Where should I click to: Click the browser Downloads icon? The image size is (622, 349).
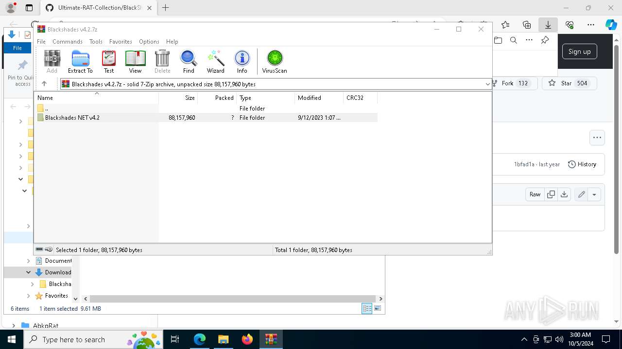(548, 25)
